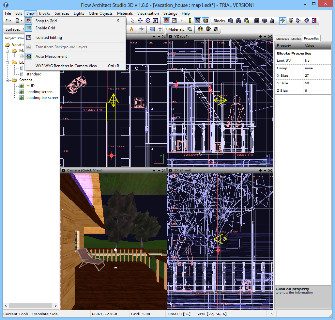Click the green ruler icon in toolbar

(x=190, y=21)
